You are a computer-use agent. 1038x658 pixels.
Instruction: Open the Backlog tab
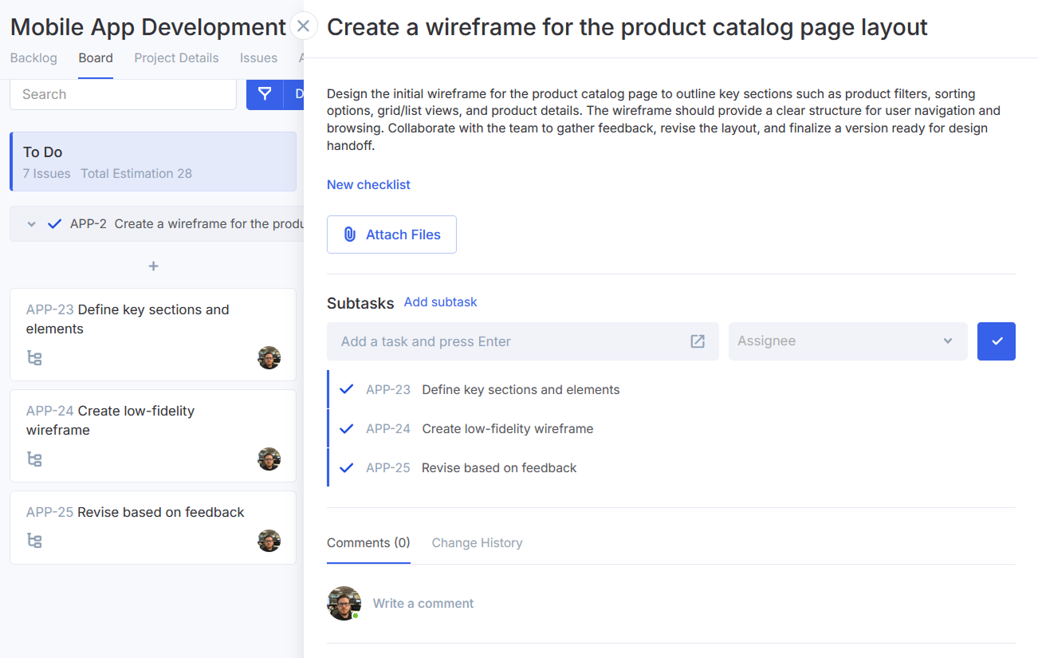[x=33, y=57]
